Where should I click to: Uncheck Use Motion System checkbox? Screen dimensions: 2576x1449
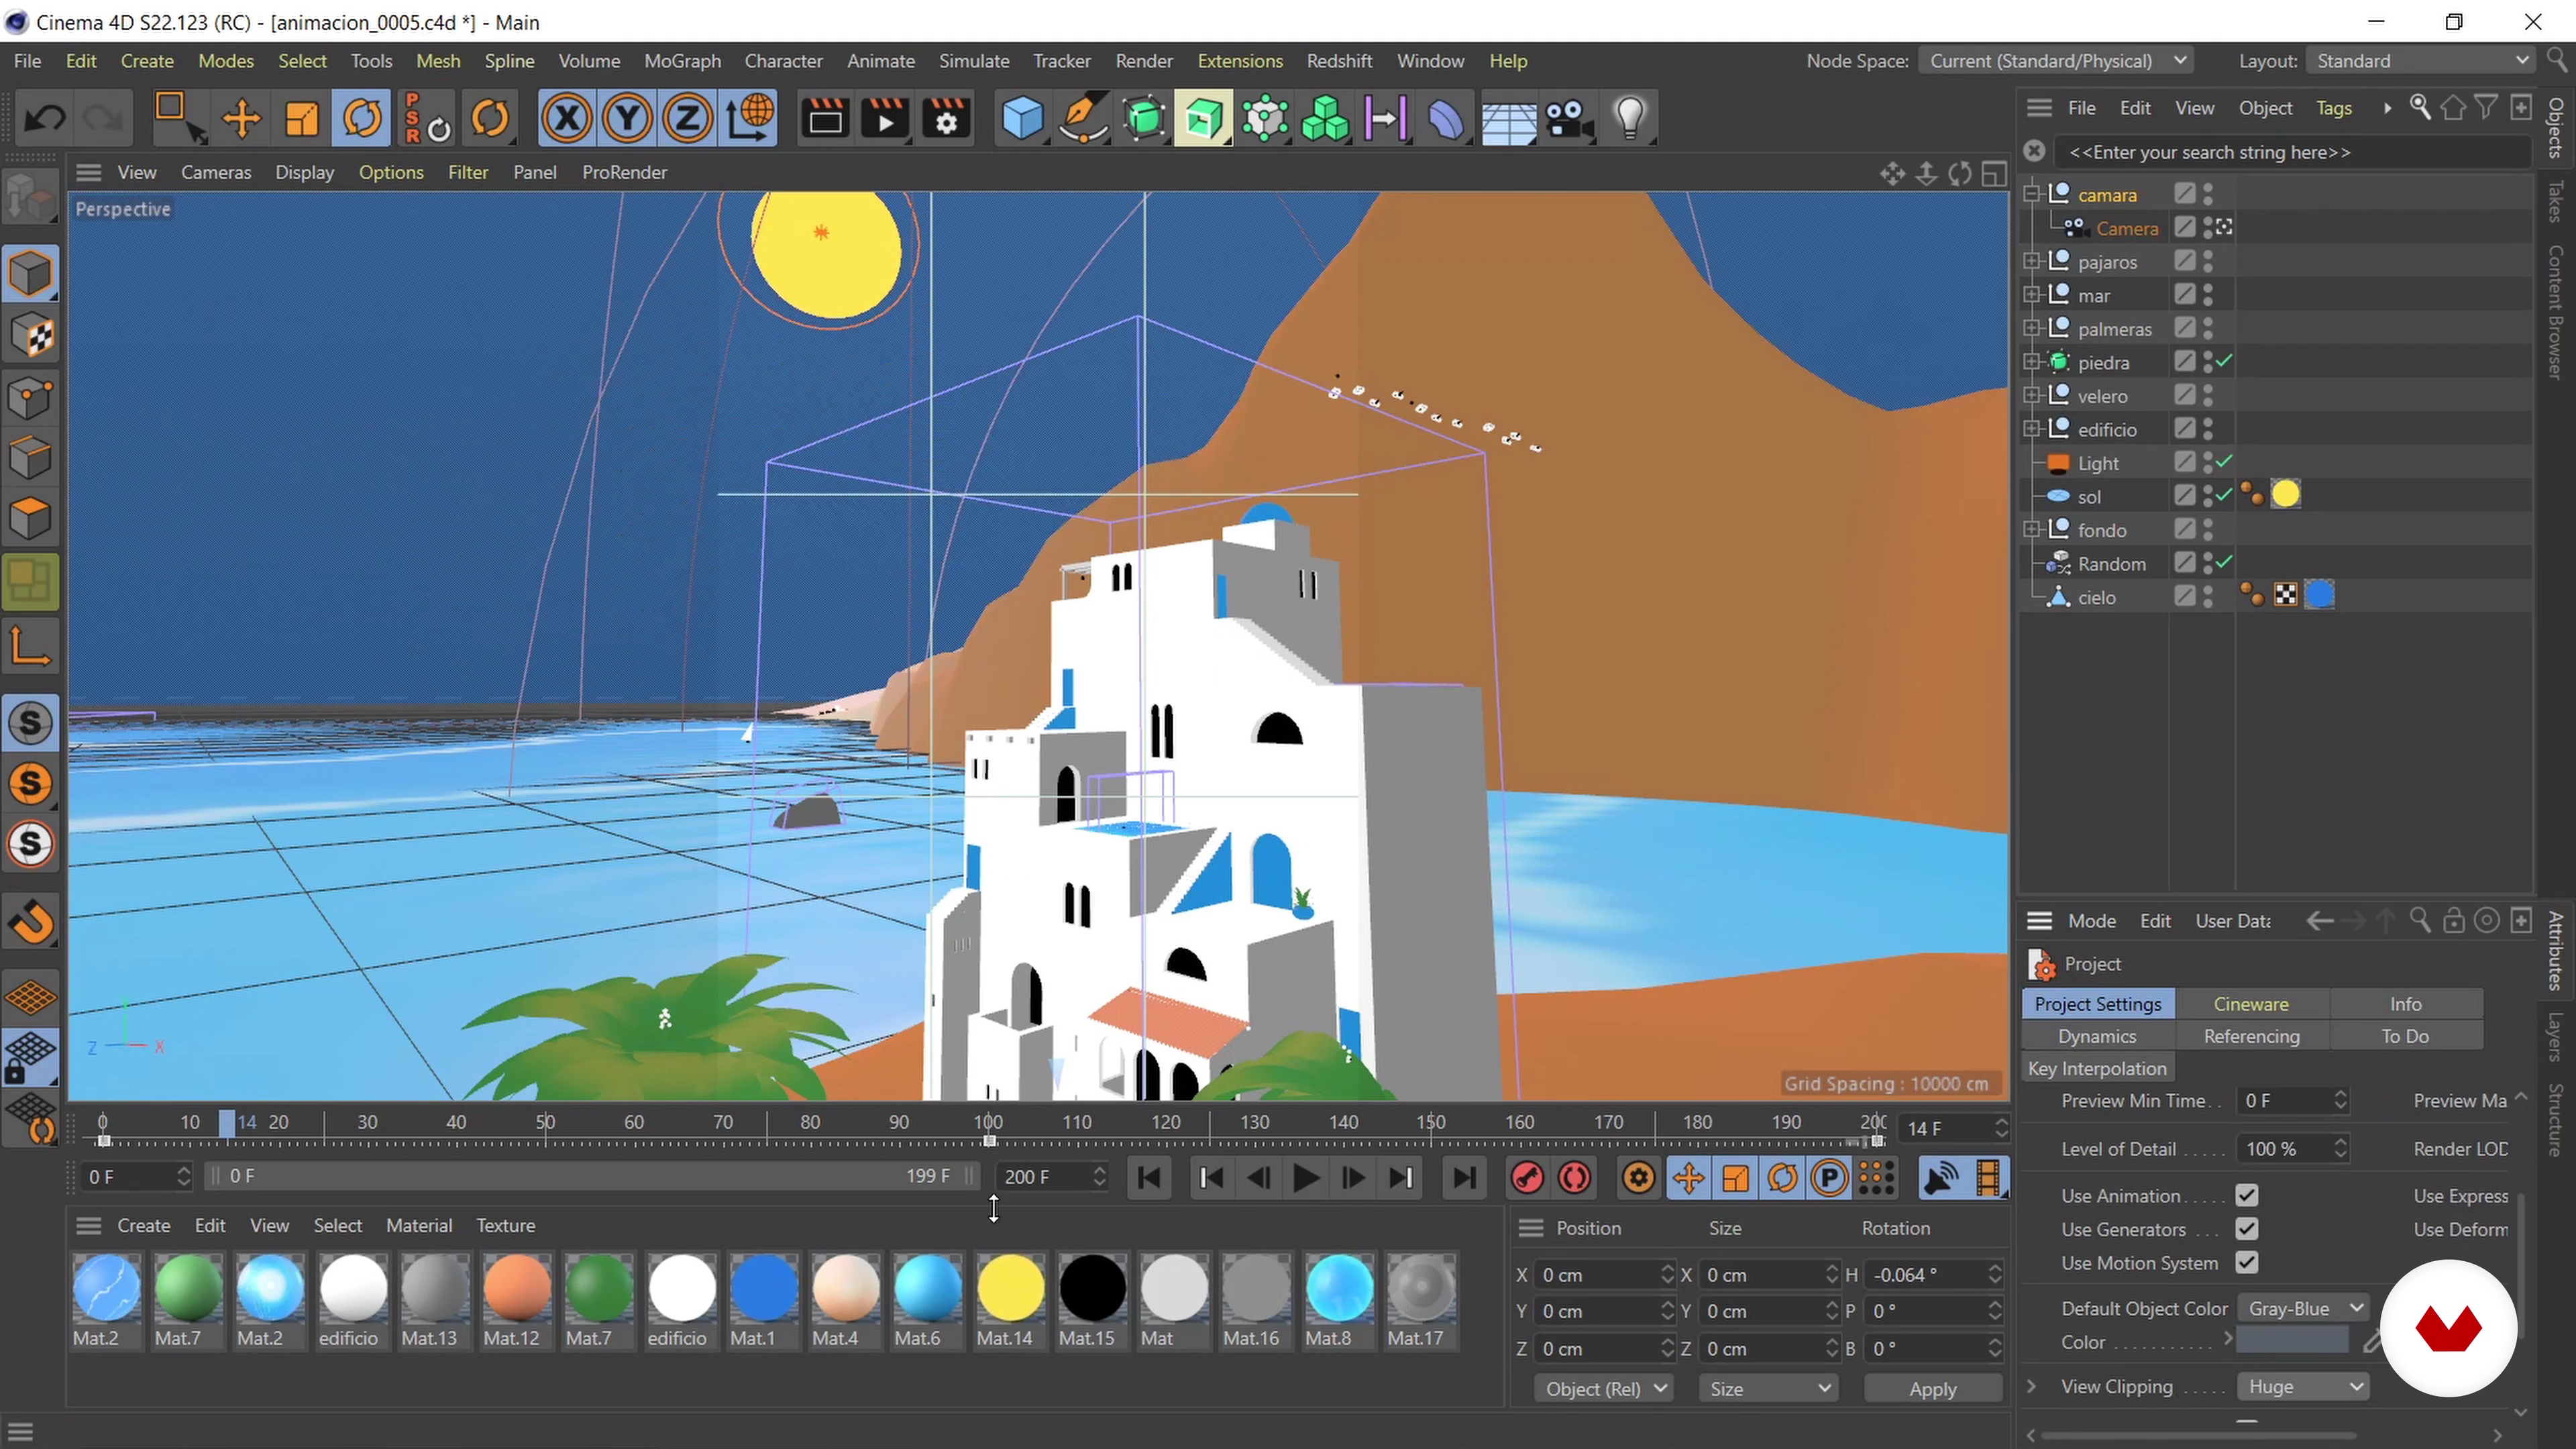[2246, 1263]
